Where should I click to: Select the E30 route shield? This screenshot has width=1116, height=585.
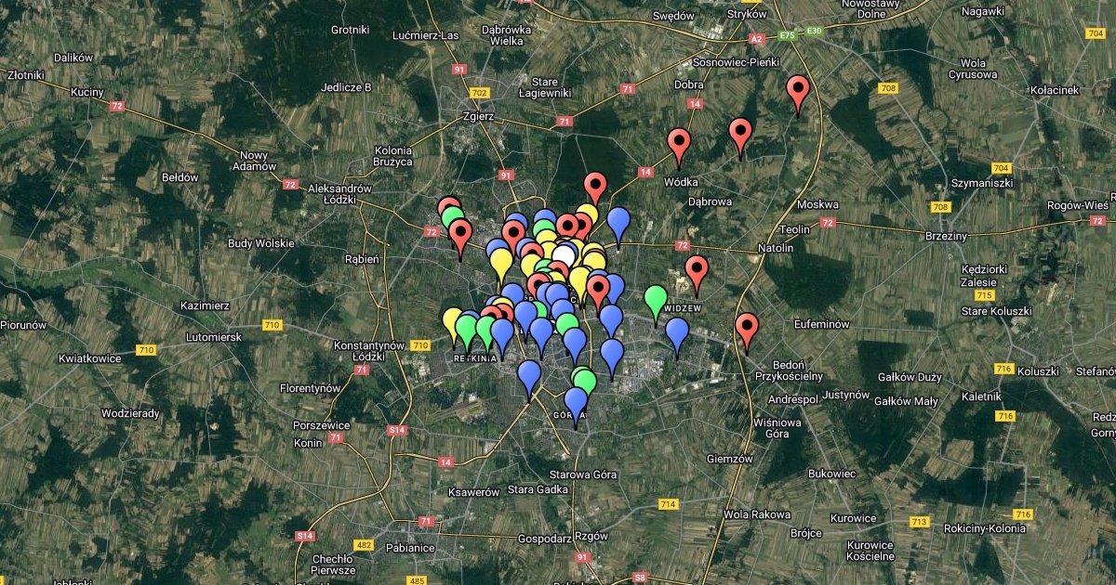click(x=815, y=31)
